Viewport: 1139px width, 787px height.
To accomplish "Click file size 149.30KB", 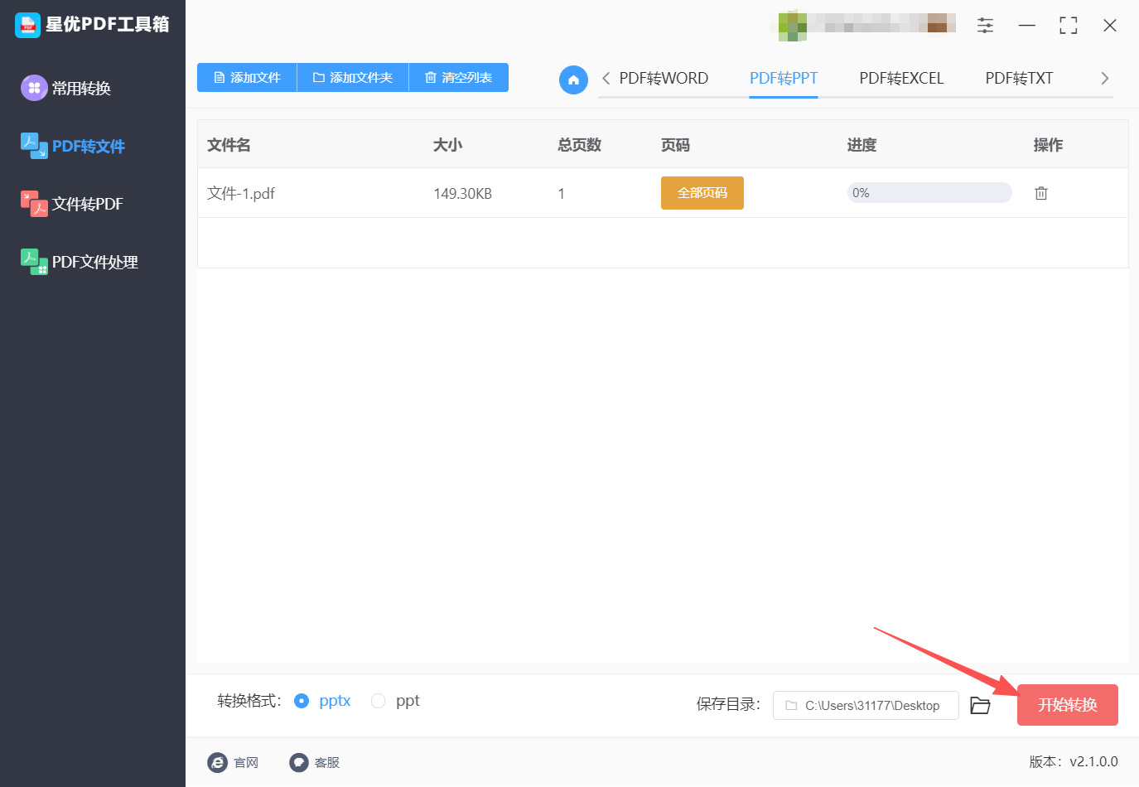I will pos(463,194).
